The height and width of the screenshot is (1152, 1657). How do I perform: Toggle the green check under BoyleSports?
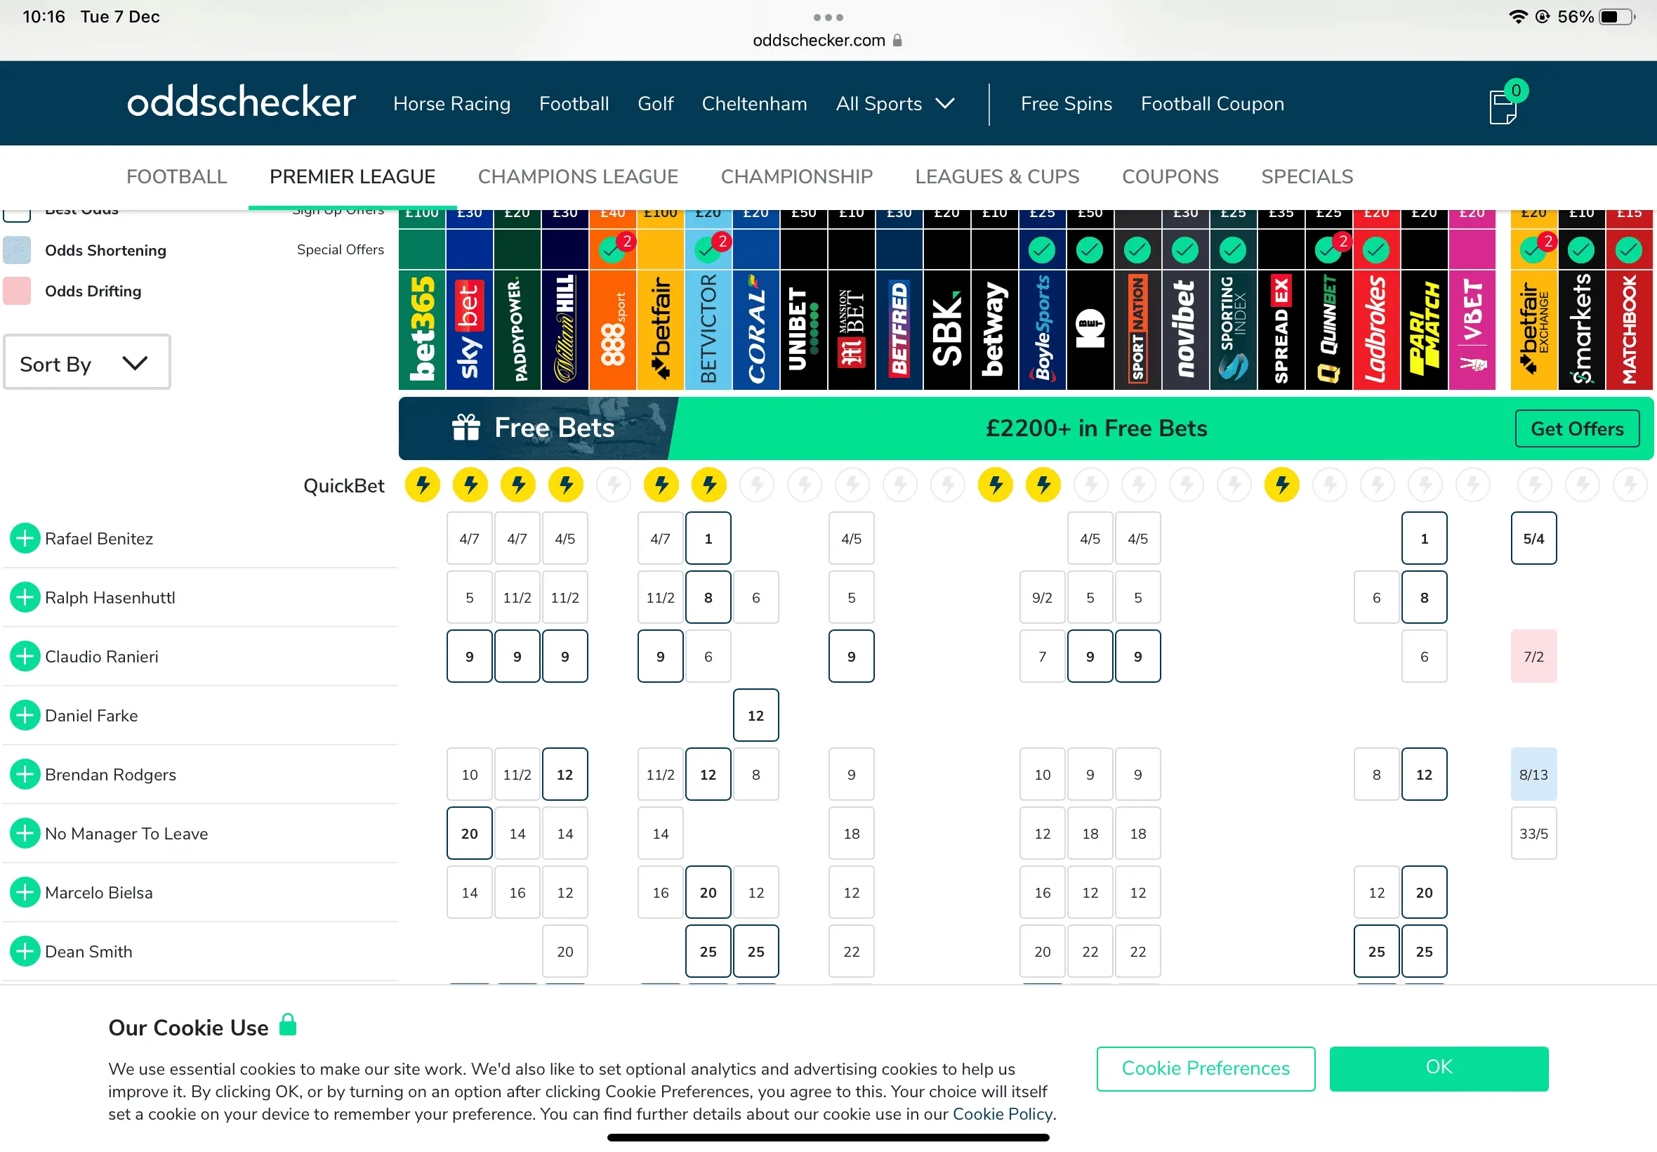(1041, 250)
